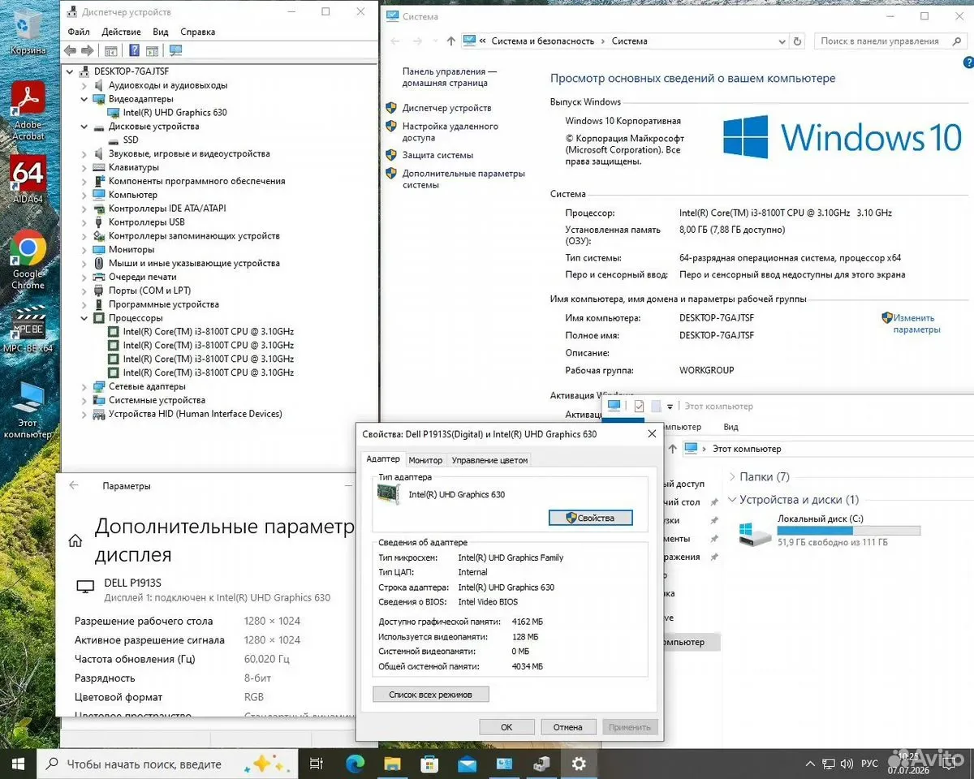Open Settings gear on taskbar
The image size is (974, 779).
pos(579,764)
